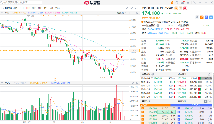This screenshot has height=124, width=214.
Task: Click the orange 42.48% buy ratio bar
Action: click(x=155, y=105)
